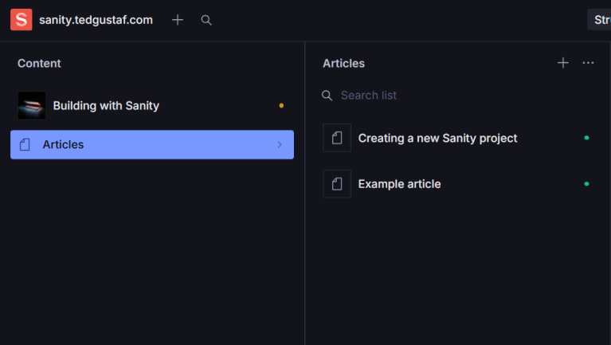
Task: Click the Articles pane header title
Action: point(343,63)
